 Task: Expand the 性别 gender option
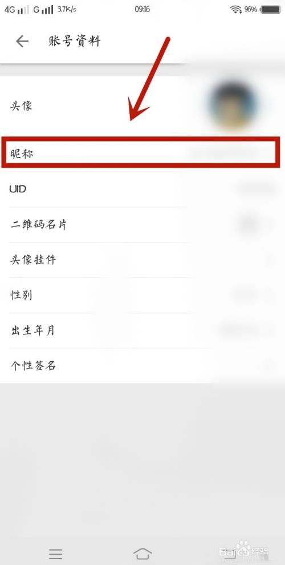(x=142, y=295)
